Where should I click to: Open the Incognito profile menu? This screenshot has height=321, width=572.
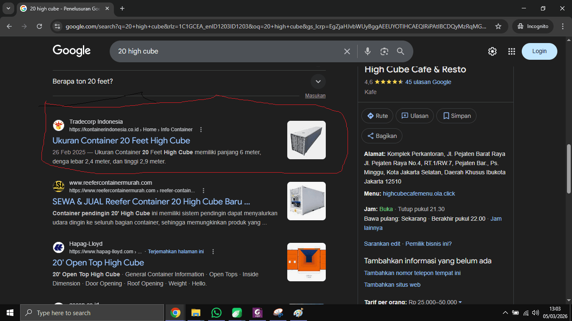point(533,26)
